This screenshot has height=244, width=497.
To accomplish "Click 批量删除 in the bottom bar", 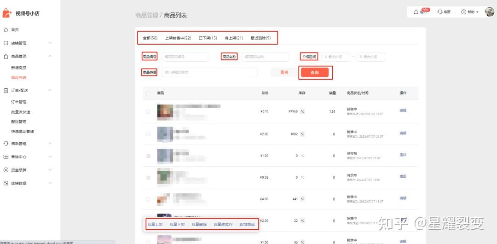I will (199, 224).
